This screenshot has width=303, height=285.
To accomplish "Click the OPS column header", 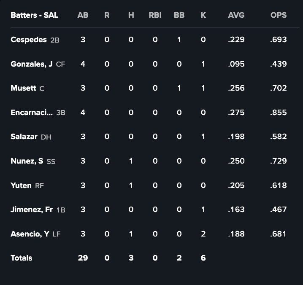I will pos(279,15).
